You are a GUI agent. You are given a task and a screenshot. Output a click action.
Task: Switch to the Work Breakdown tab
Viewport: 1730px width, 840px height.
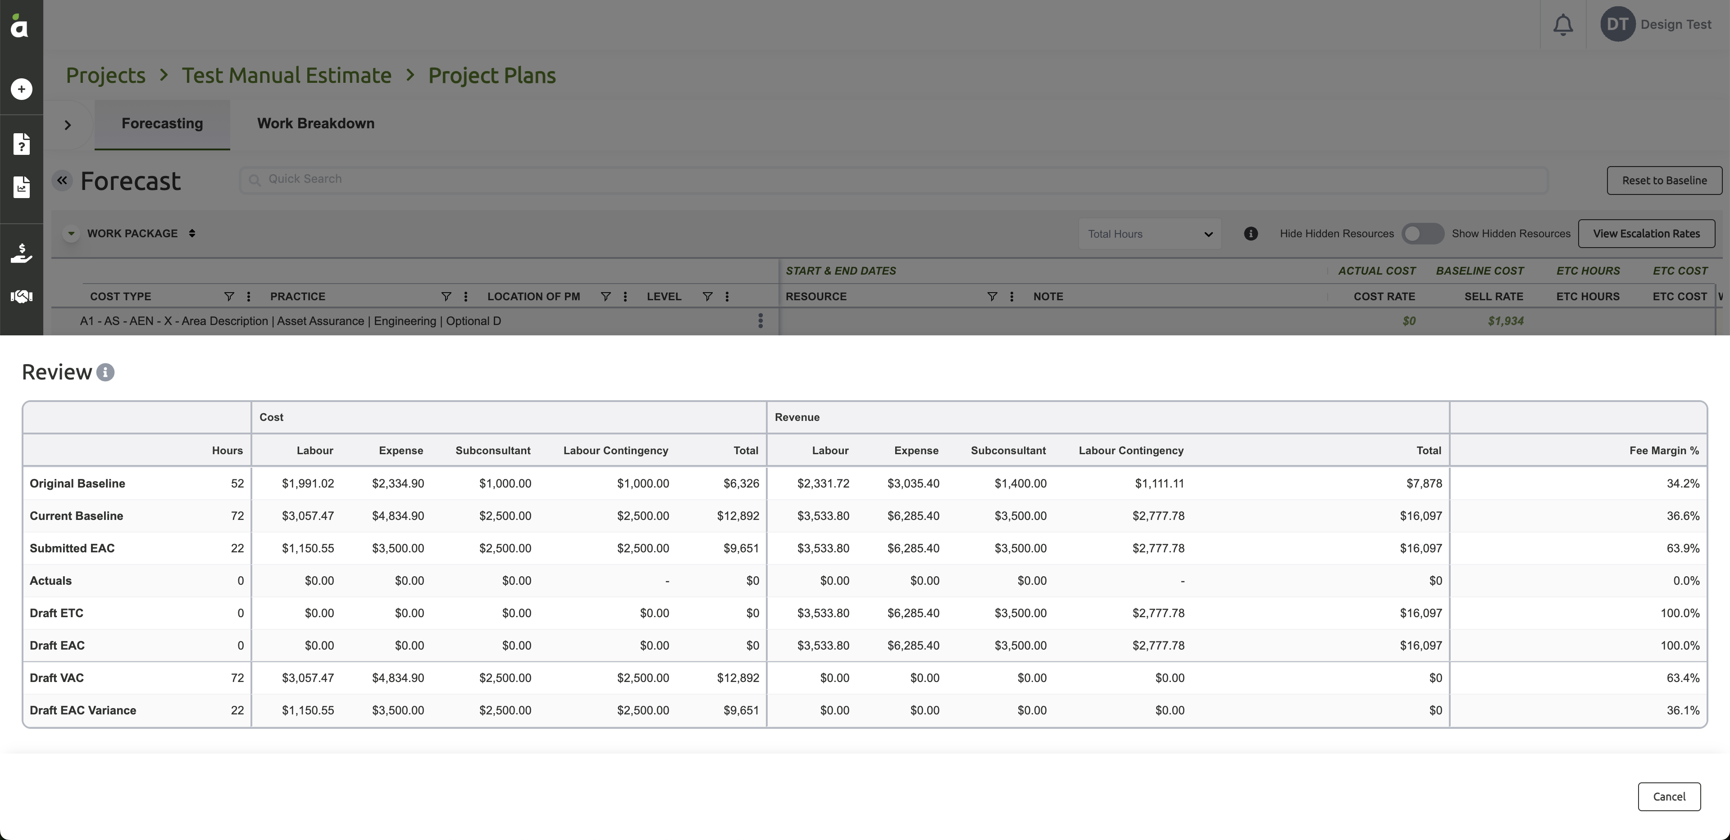[316, 123]
